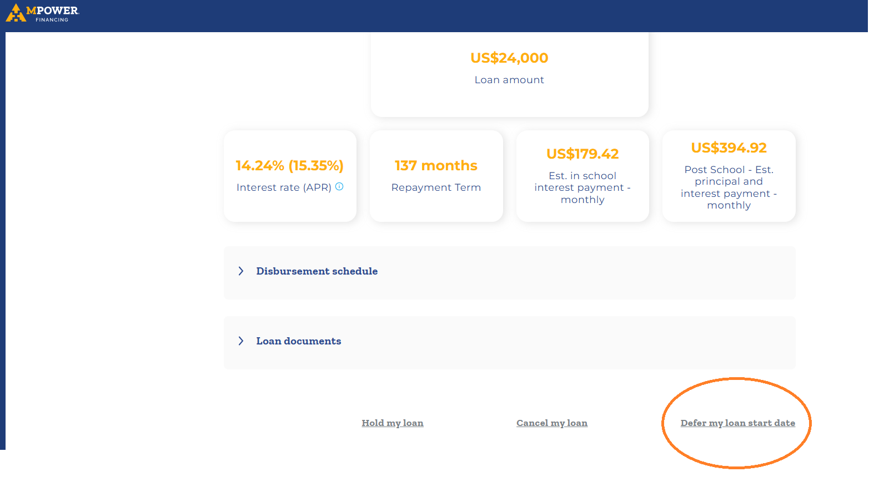Select the Cancel my loan link
The image size is (884, 487).
coord(551,423)
